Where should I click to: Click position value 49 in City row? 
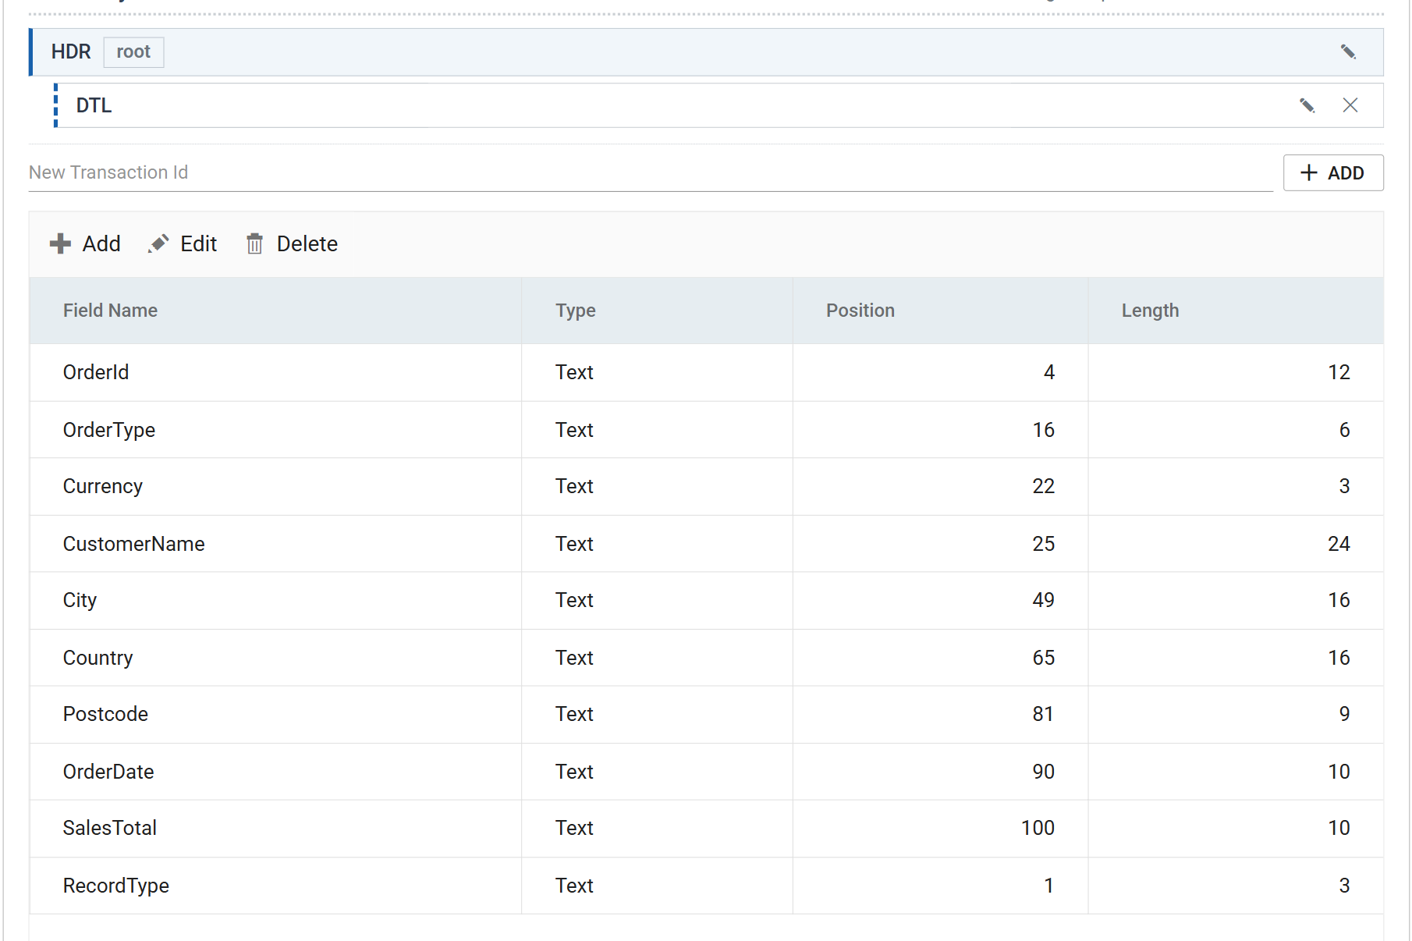(1043, 601)
